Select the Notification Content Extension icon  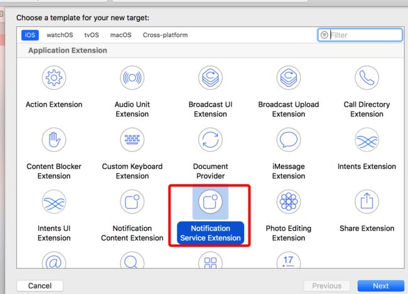132,202
